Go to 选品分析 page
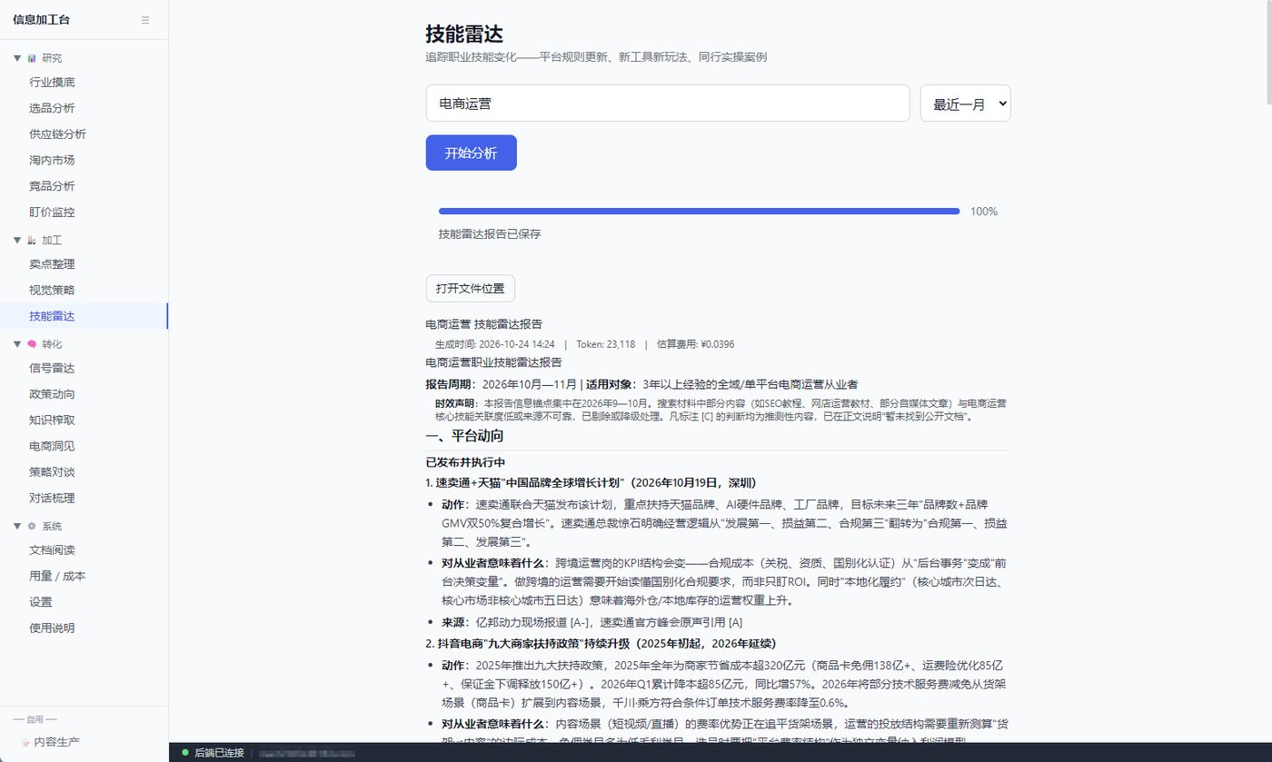1272x762 pixels. (84, 108)
